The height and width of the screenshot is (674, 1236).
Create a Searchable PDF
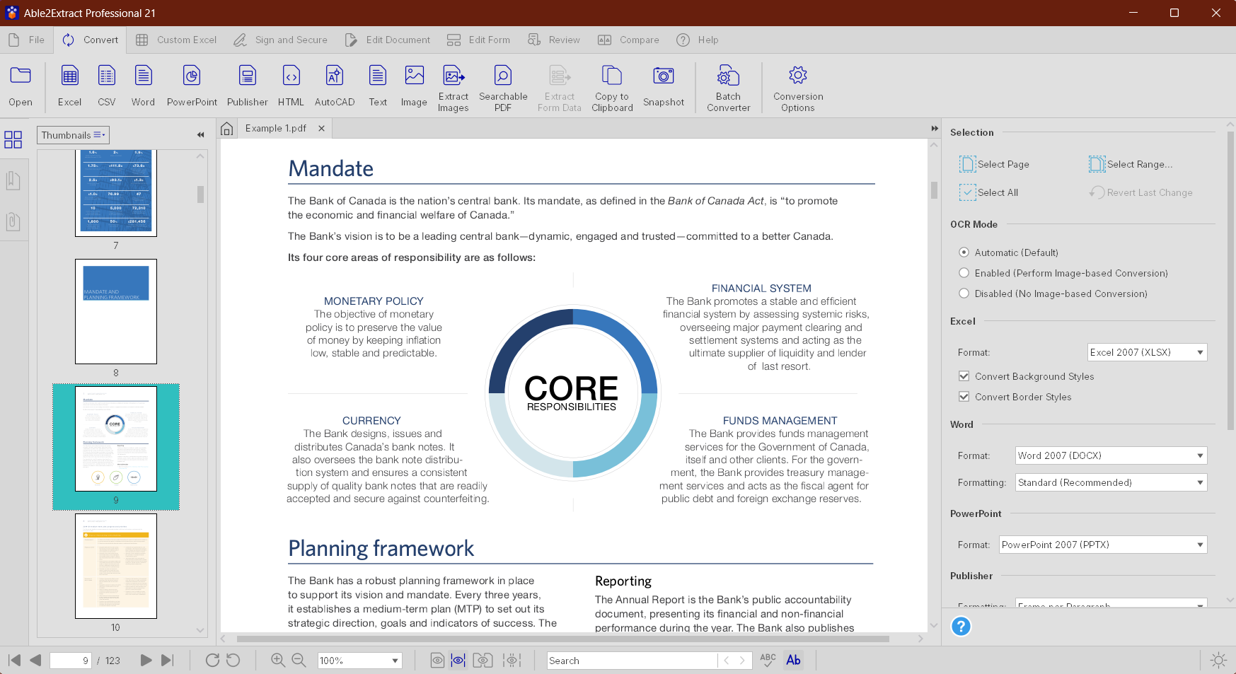[x=502, y=85]
